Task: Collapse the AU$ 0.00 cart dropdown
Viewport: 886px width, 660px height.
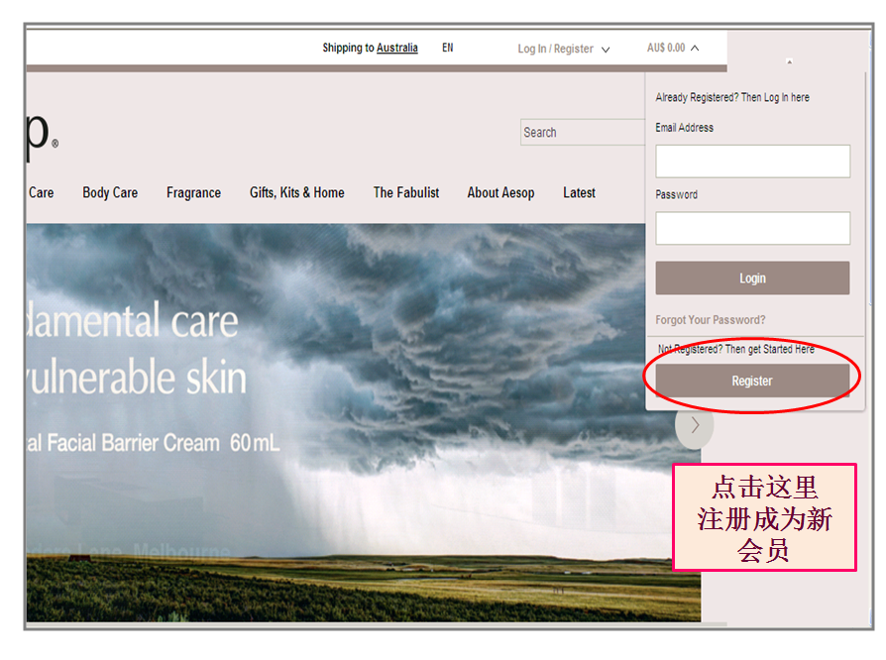Action: [673, 48]
